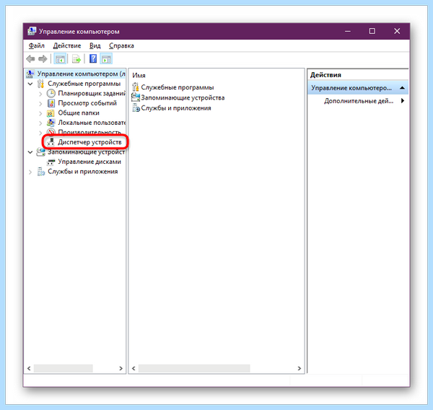Click the Back arrow toolbar icon
433x410 pixels.
(30, 59)
